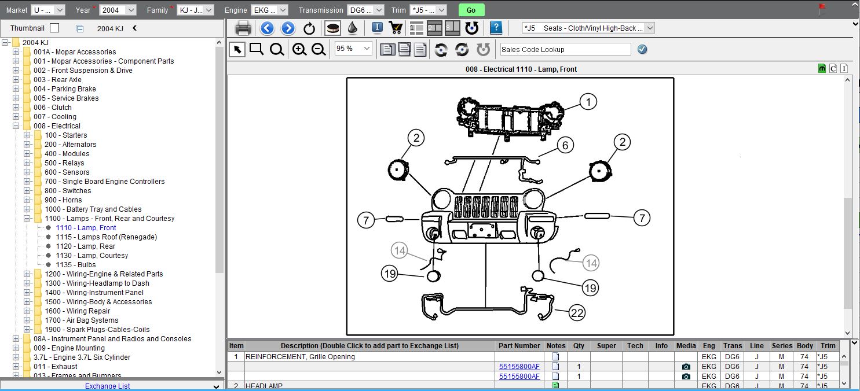Open the Engine dropdown

coord(271,10)
